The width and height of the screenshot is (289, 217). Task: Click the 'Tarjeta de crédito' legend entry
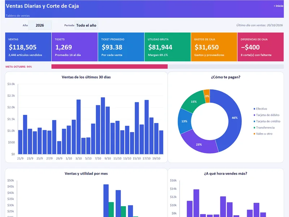(267, 121)
